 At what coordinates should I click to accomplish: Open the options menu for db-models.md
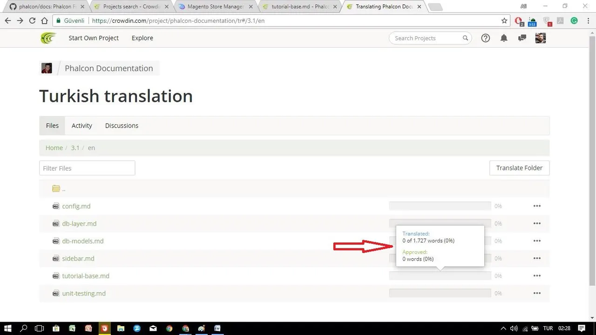(537, 241)
